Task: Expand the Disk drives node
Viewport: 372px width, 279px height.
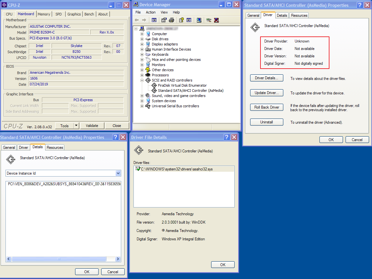Action: pos(142,39)
